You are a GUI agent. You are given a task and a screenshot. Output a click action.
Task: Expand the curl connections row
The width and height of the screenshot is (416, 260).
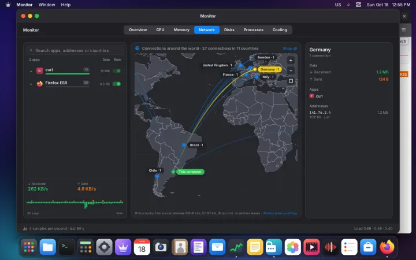click(x=31, y=71)
